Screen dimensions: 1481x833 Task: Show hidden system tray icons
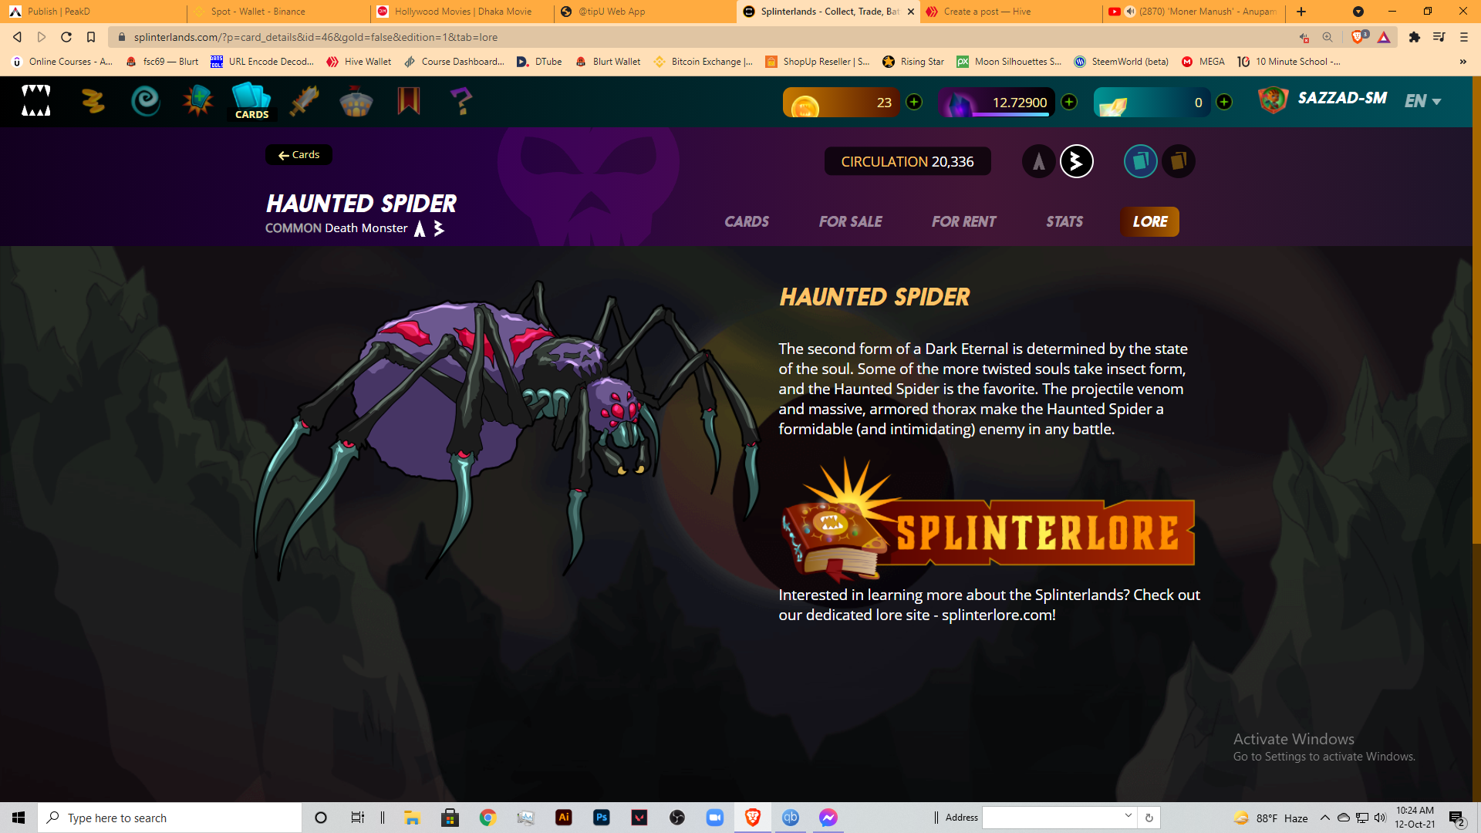(1324, 818)
